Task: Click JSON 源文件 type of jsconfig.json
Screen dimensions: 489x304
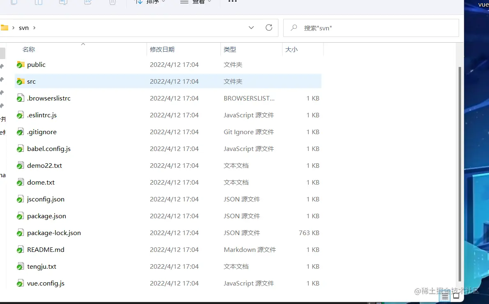Action: (x=242, y=199)
